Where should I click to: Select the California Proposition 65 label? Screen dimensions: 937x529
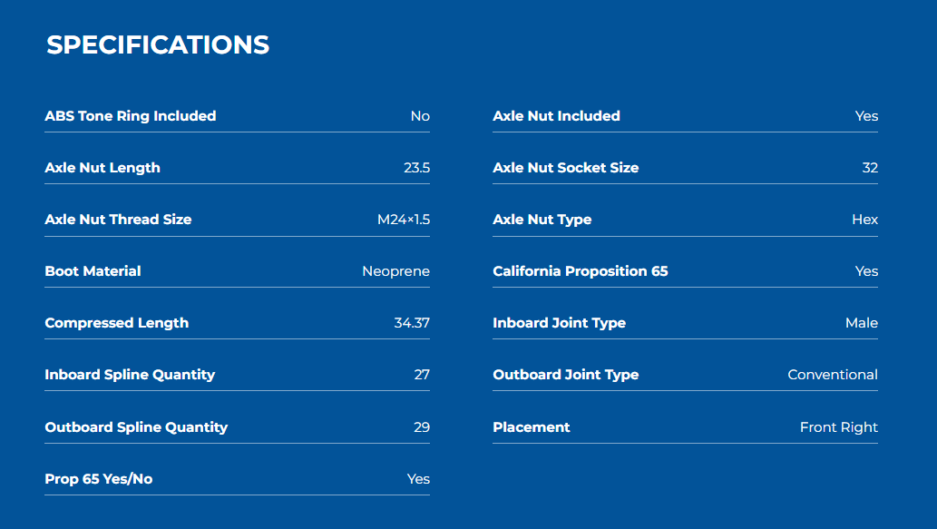581,271
